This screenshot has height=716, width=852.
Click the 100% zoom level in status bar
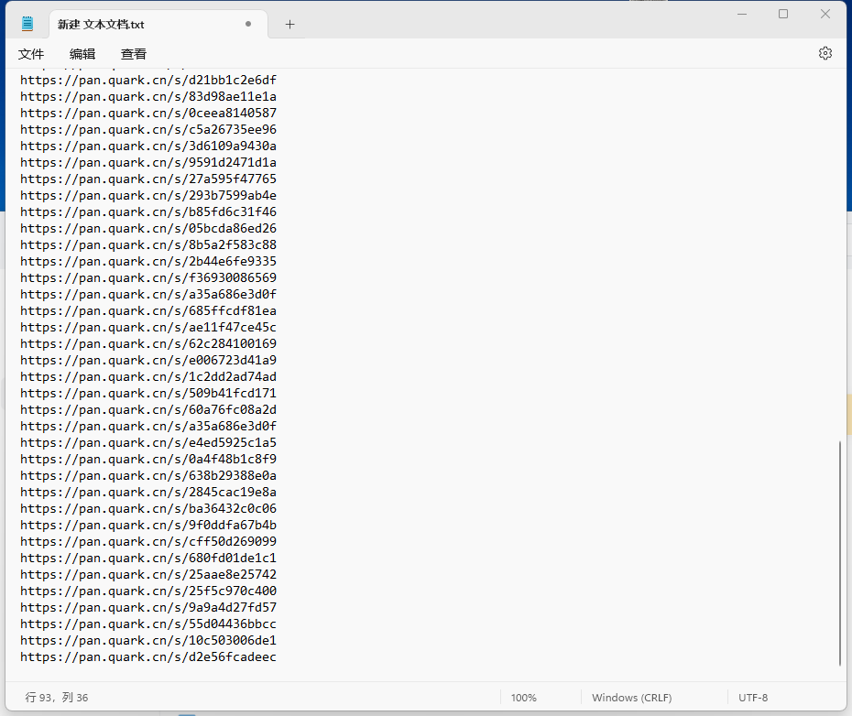point(524,698)
